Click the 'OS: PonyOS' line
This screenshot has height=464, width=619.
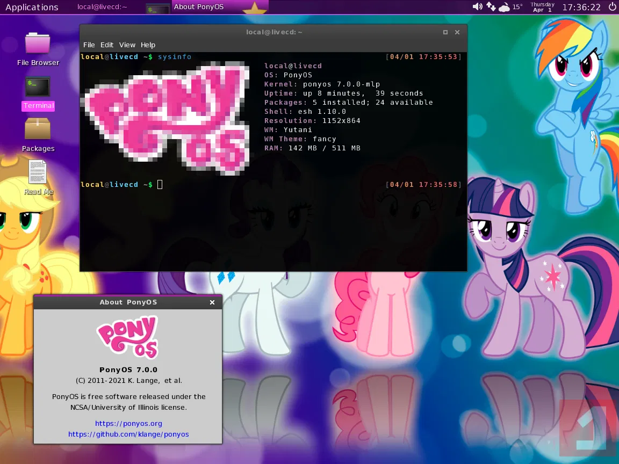click(x=288, y=75)
